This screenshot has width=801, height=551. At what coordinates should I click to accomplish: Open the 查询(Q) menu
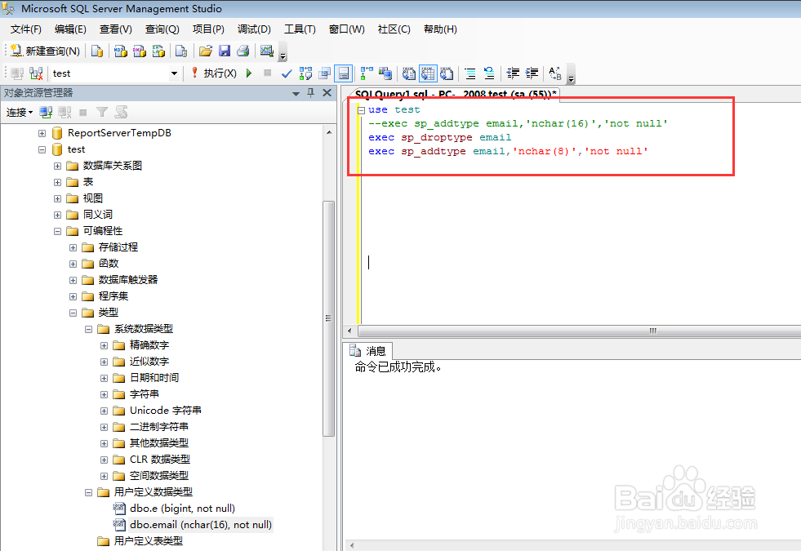(162, 29)
